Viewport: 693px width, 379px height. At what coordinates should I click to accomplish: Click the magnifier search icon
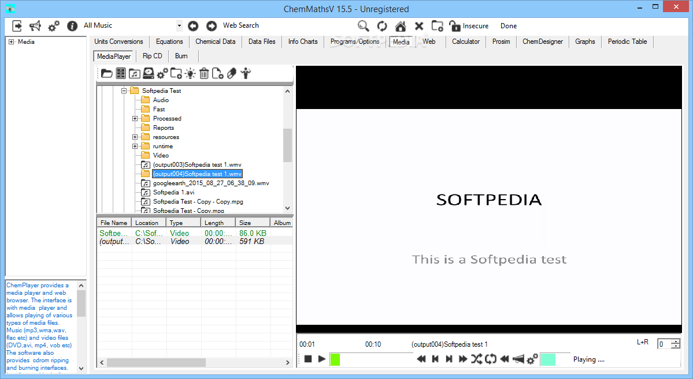point(364,26)
